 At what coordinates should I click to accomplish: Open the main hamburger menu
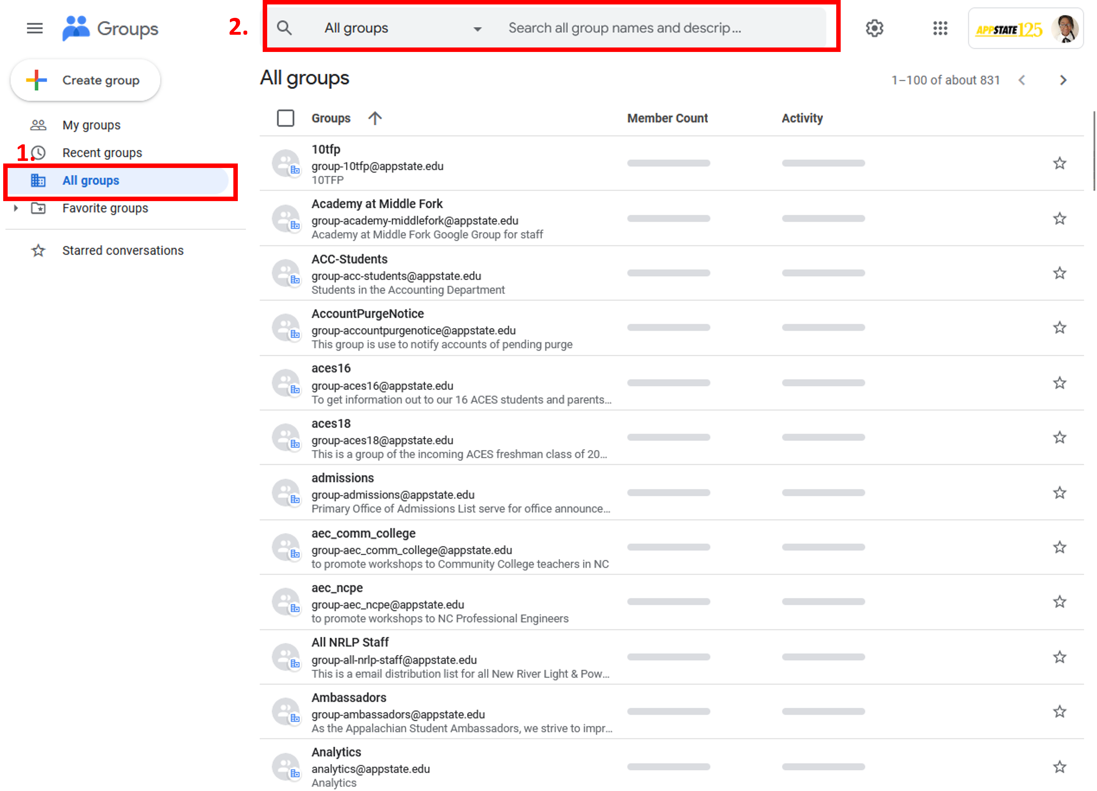[x=34, y=28]
